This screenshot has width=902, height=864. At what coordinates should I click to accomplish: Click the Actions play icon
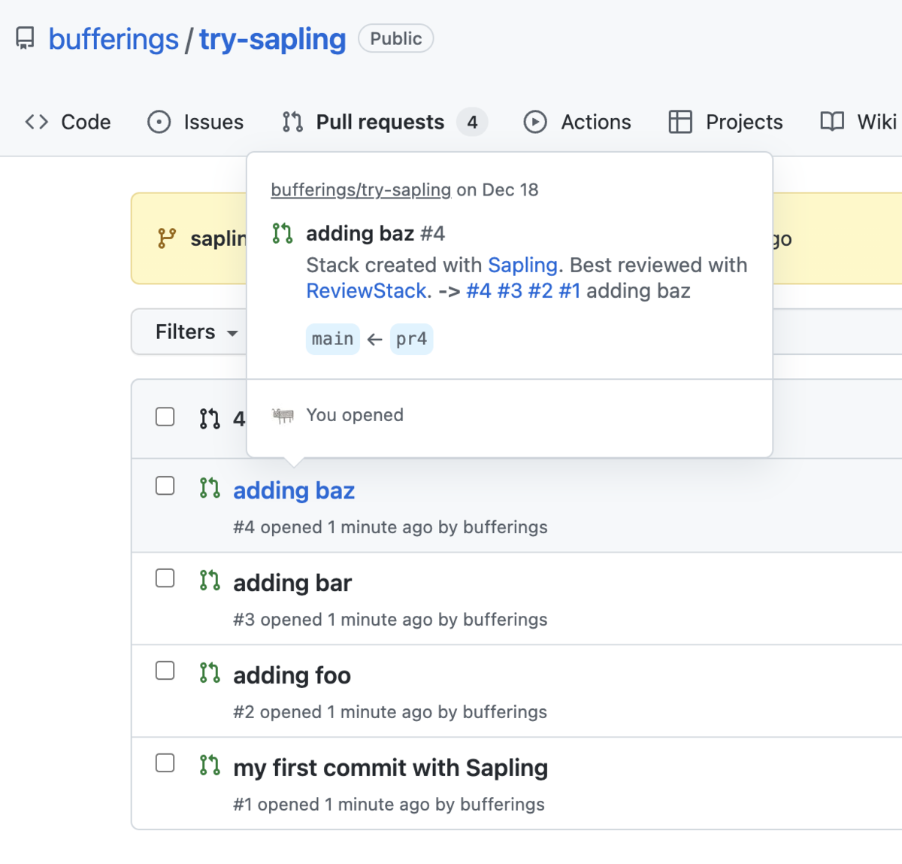(535, 122)
